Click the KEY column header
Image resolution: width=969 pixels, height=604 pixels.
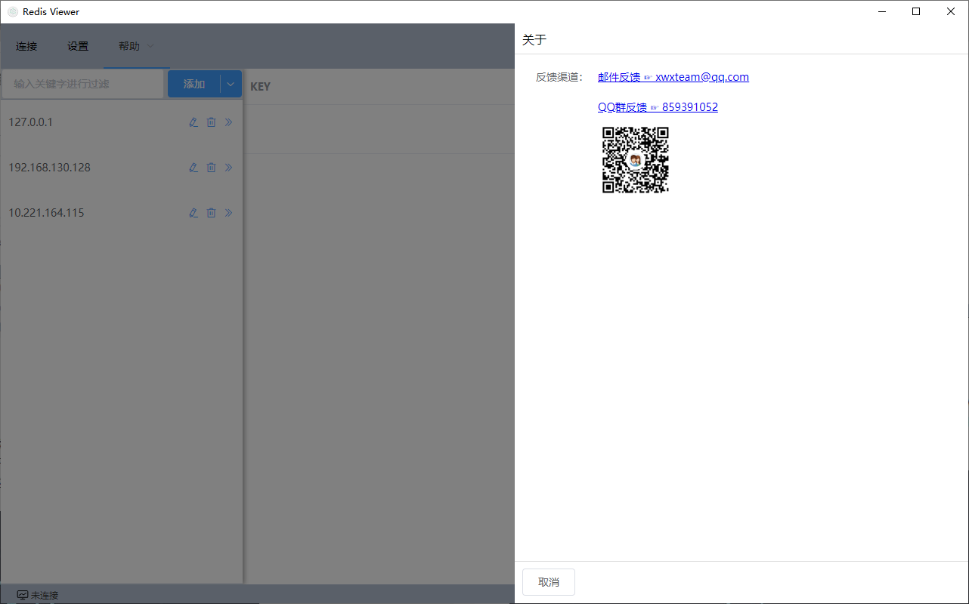tap(260, 87)
